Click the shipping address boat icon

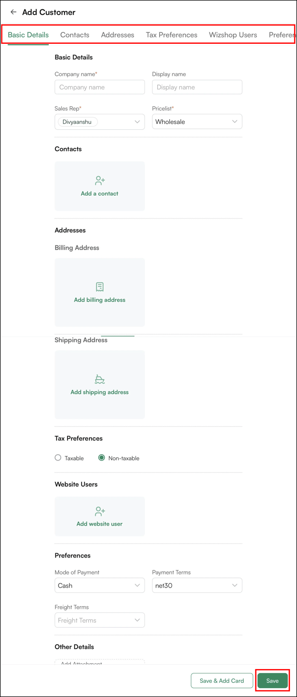coord(100,379)
